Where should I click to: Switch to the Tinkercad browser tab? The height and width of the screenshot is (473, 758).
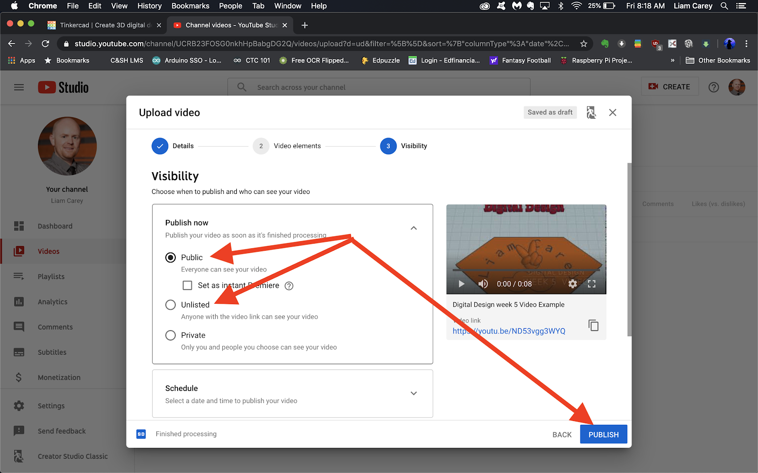(x=104, y=25)
